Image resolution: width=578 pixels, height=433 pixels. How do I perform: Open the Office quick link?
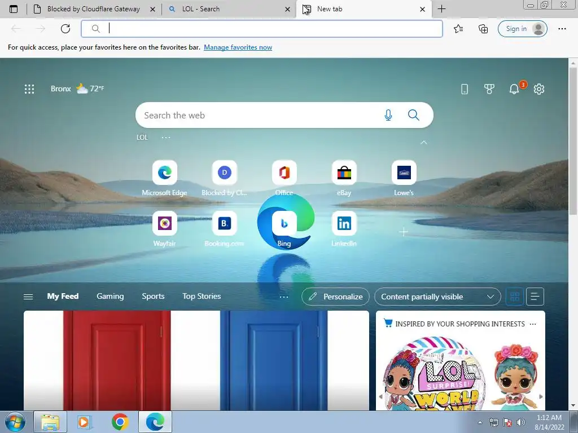284,178
